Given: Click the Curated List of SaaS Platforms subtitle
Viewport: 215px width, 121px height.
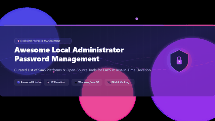Looking at the screenshot, I should [x=82, y=70].
